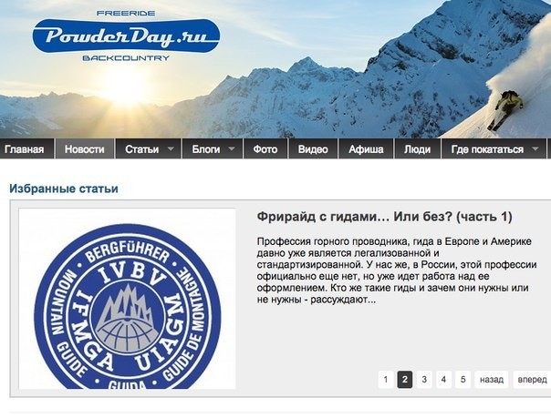Click the IFMGA mountain guide badge image
The width and height of the screenshot is (551, 418).
click(127, 299)
